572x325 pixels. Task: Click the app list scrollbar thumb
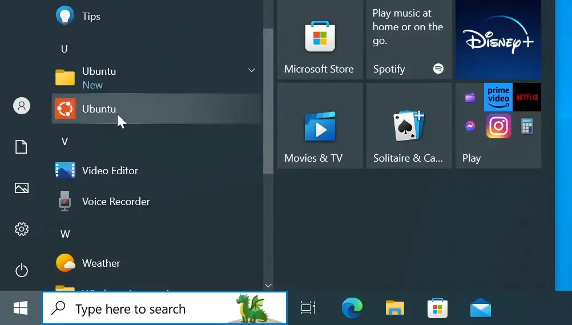point(268,101)
